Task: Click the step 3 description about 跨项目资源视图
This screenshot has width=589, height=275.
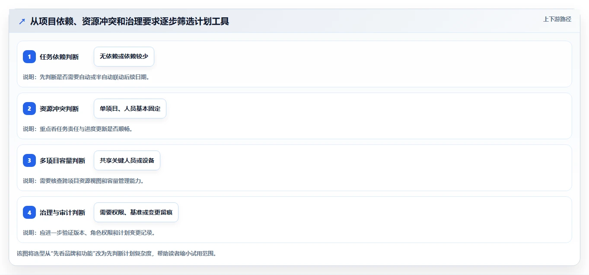Action: pos(83,181)
